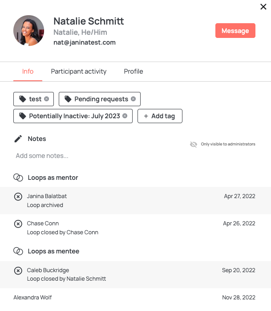Viewport: 271px width, 311px height.
Task: Click the Notes pencil edit icon
Action: tap(18, 139)
